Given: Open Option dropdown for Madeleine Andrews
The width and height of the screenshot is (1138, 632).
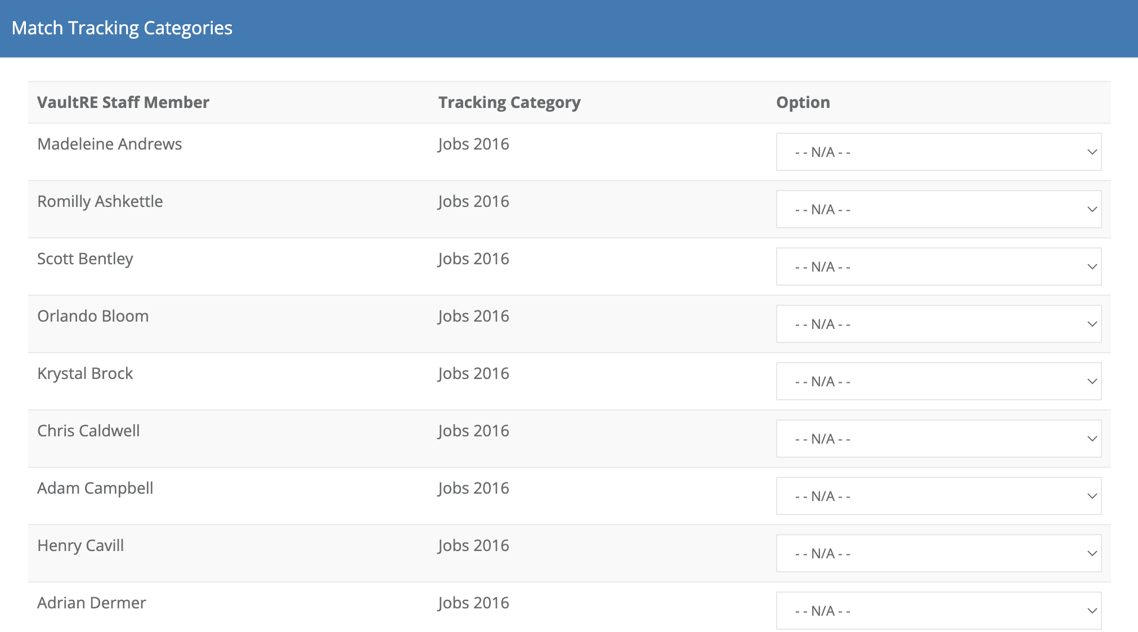Looking at the screenshot, I should [x=938, y=152].
